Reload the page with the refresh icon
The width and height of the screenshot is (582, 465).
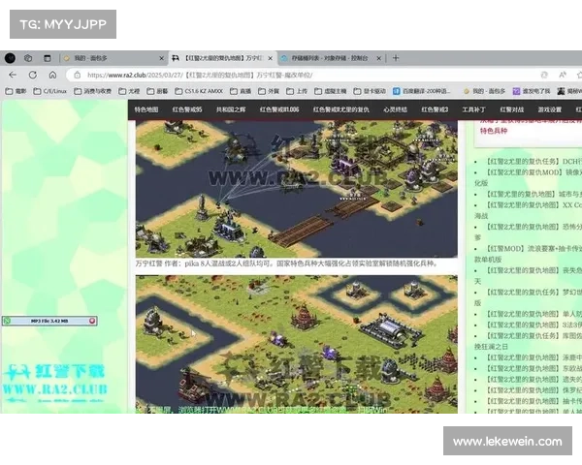click(33, 75)
